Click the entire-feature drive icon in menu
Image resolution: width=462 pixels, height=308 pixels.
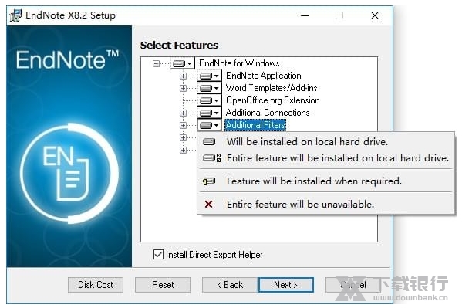coord(211,158)
